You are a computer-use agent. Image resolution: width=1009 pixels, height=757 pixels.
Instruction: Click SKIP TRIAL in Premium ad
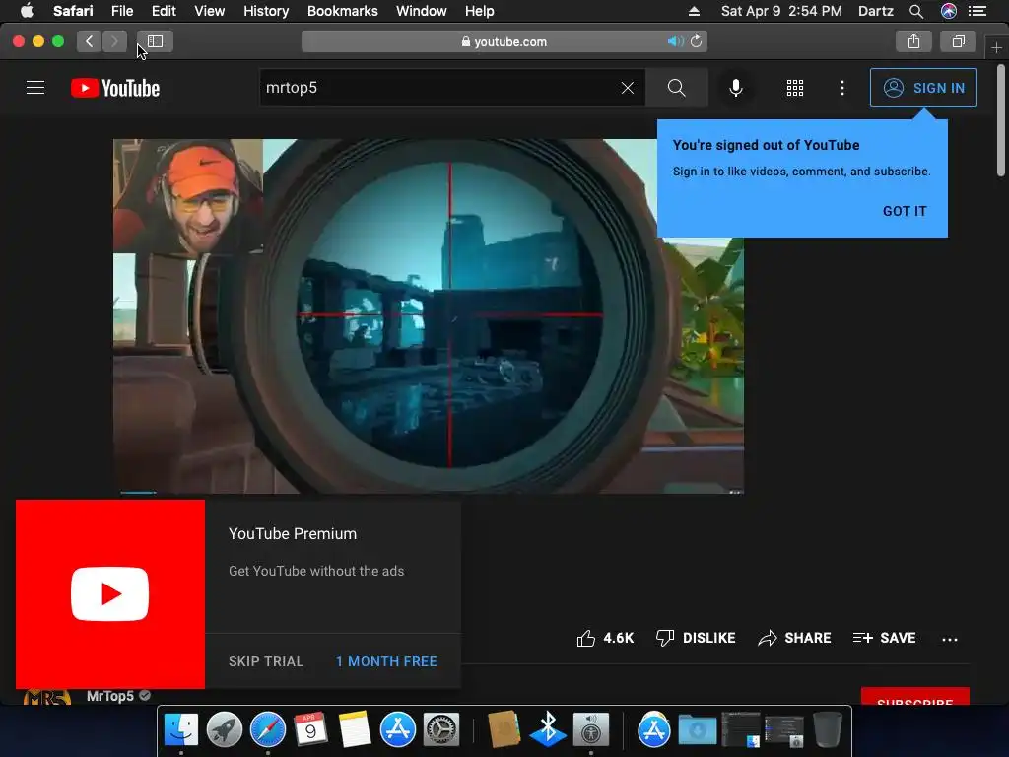pos(266,661)
